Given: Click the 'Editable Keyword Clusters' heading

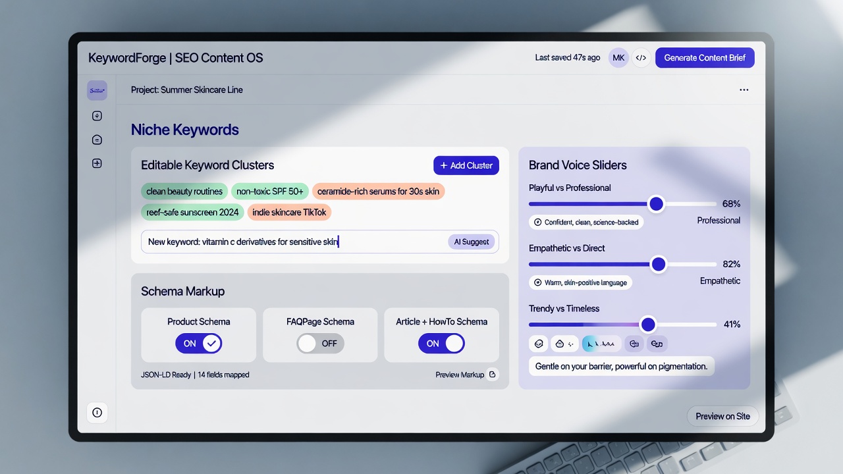Looking at the screenshot, I should 207,165.
